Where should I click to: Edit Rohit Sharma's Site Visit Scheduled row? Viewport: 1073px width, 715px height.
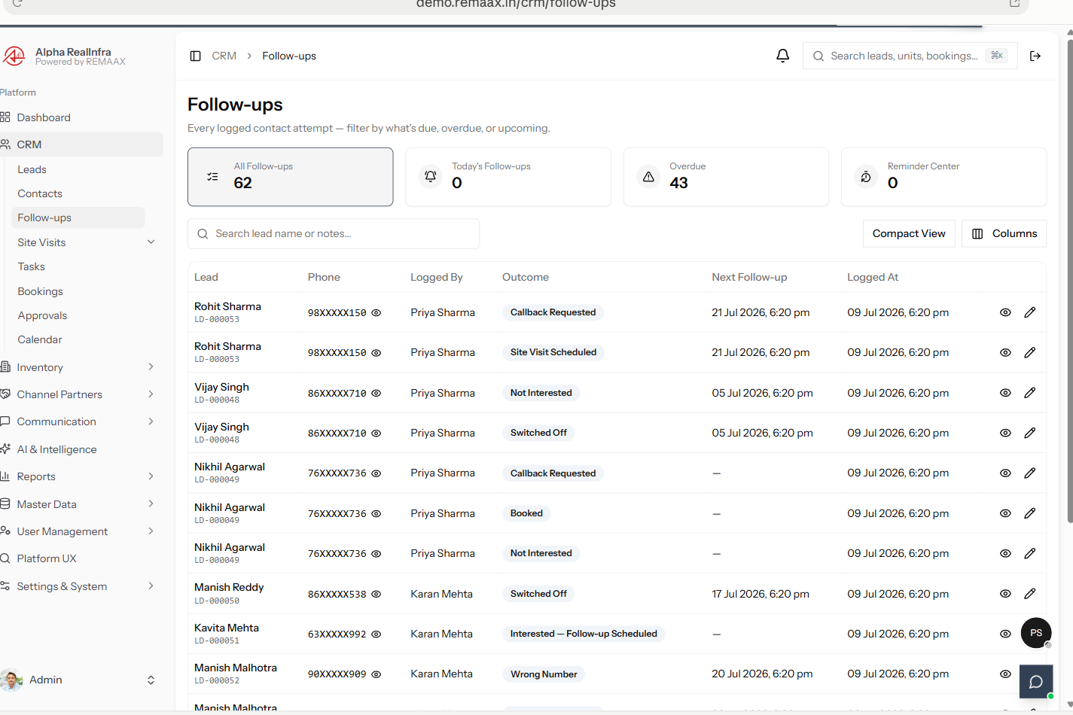[1030, 352]
